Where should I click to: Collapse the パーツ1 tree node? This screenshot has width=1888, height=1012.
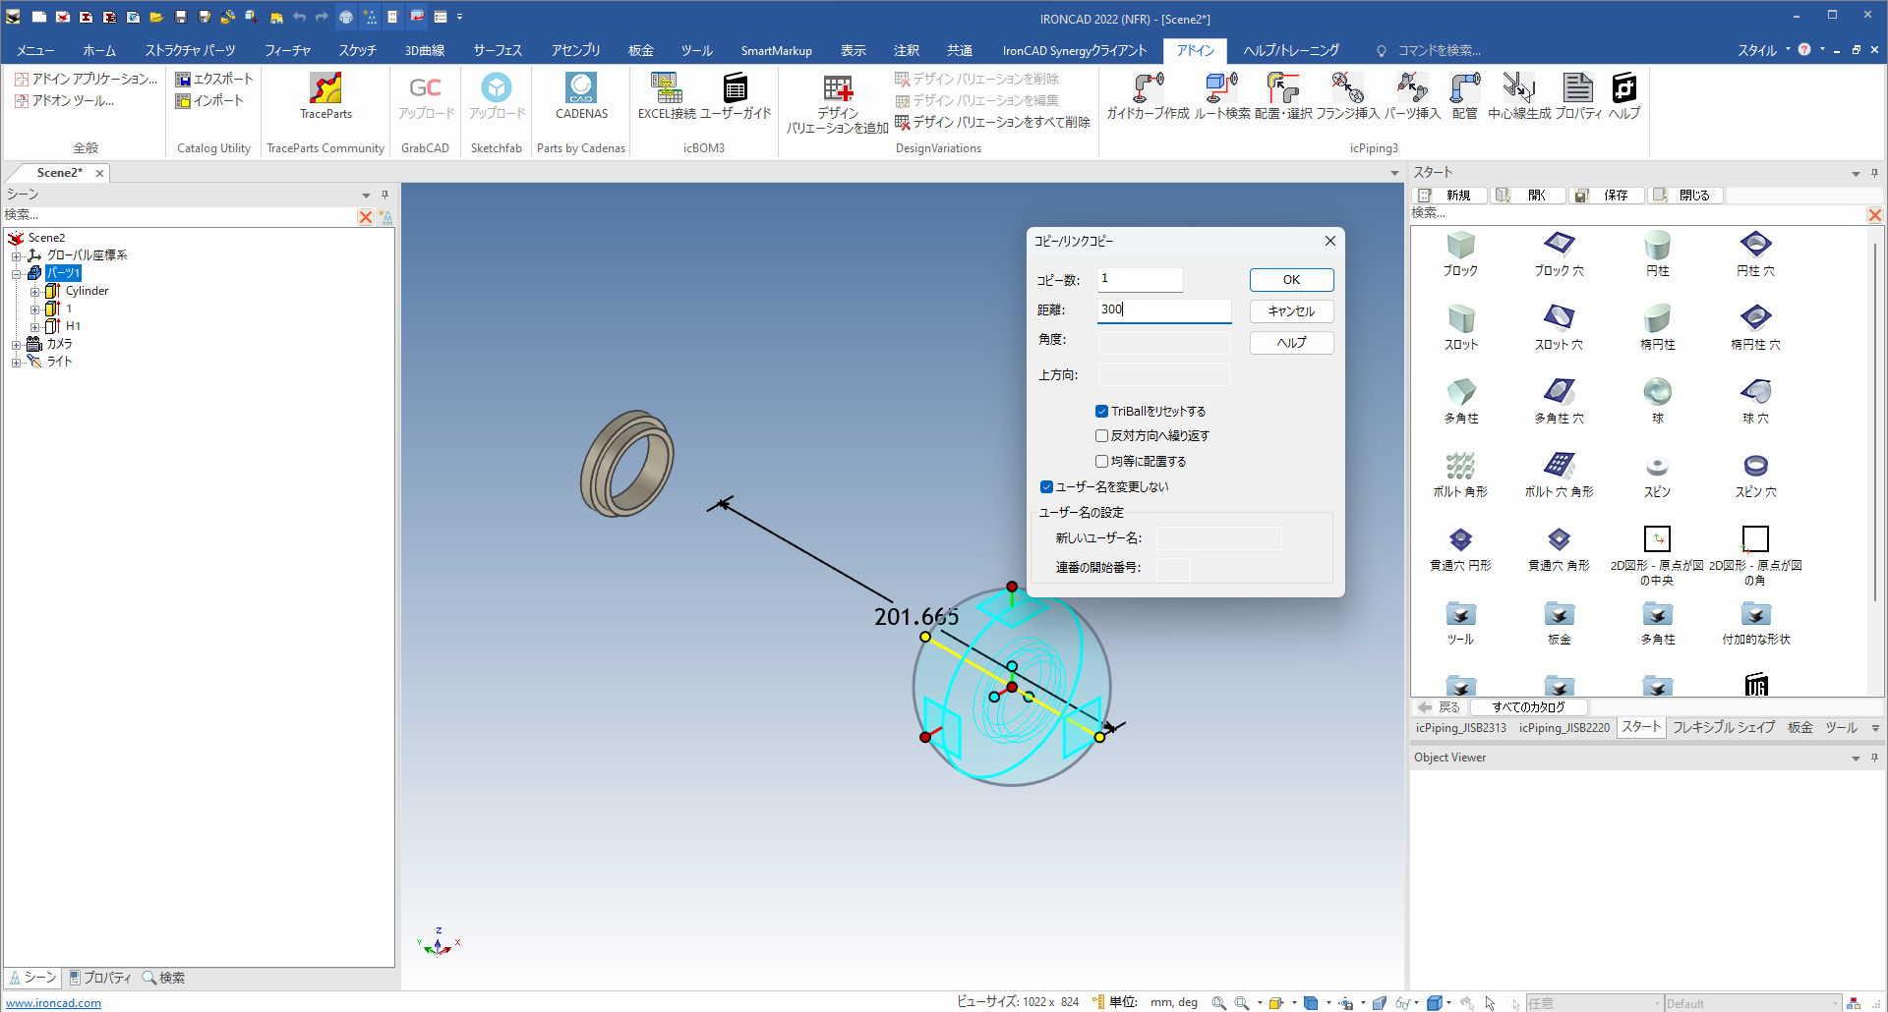click(17, 274)
